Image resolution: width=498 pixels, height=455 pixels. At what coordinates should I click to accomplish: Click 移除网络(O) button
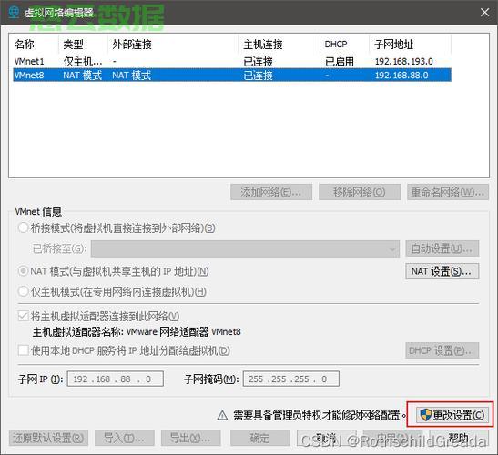(360, 192)
